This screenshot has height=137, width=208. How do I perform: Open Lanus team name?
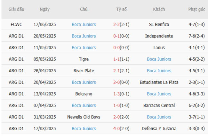[159, 47]
